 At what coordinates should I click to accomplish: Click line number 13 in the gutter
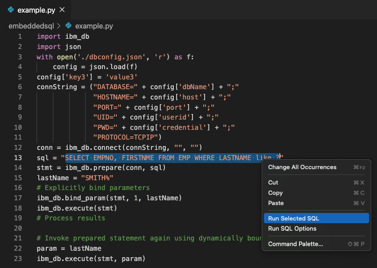pos(18,158)
